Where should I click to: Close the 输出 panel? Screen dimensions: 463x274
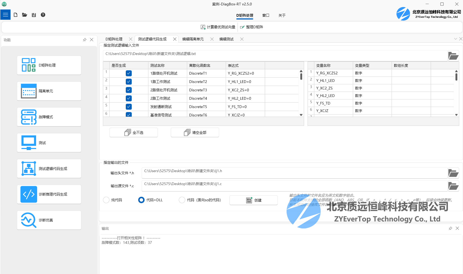pyautogui.click(x=457, y=228)
